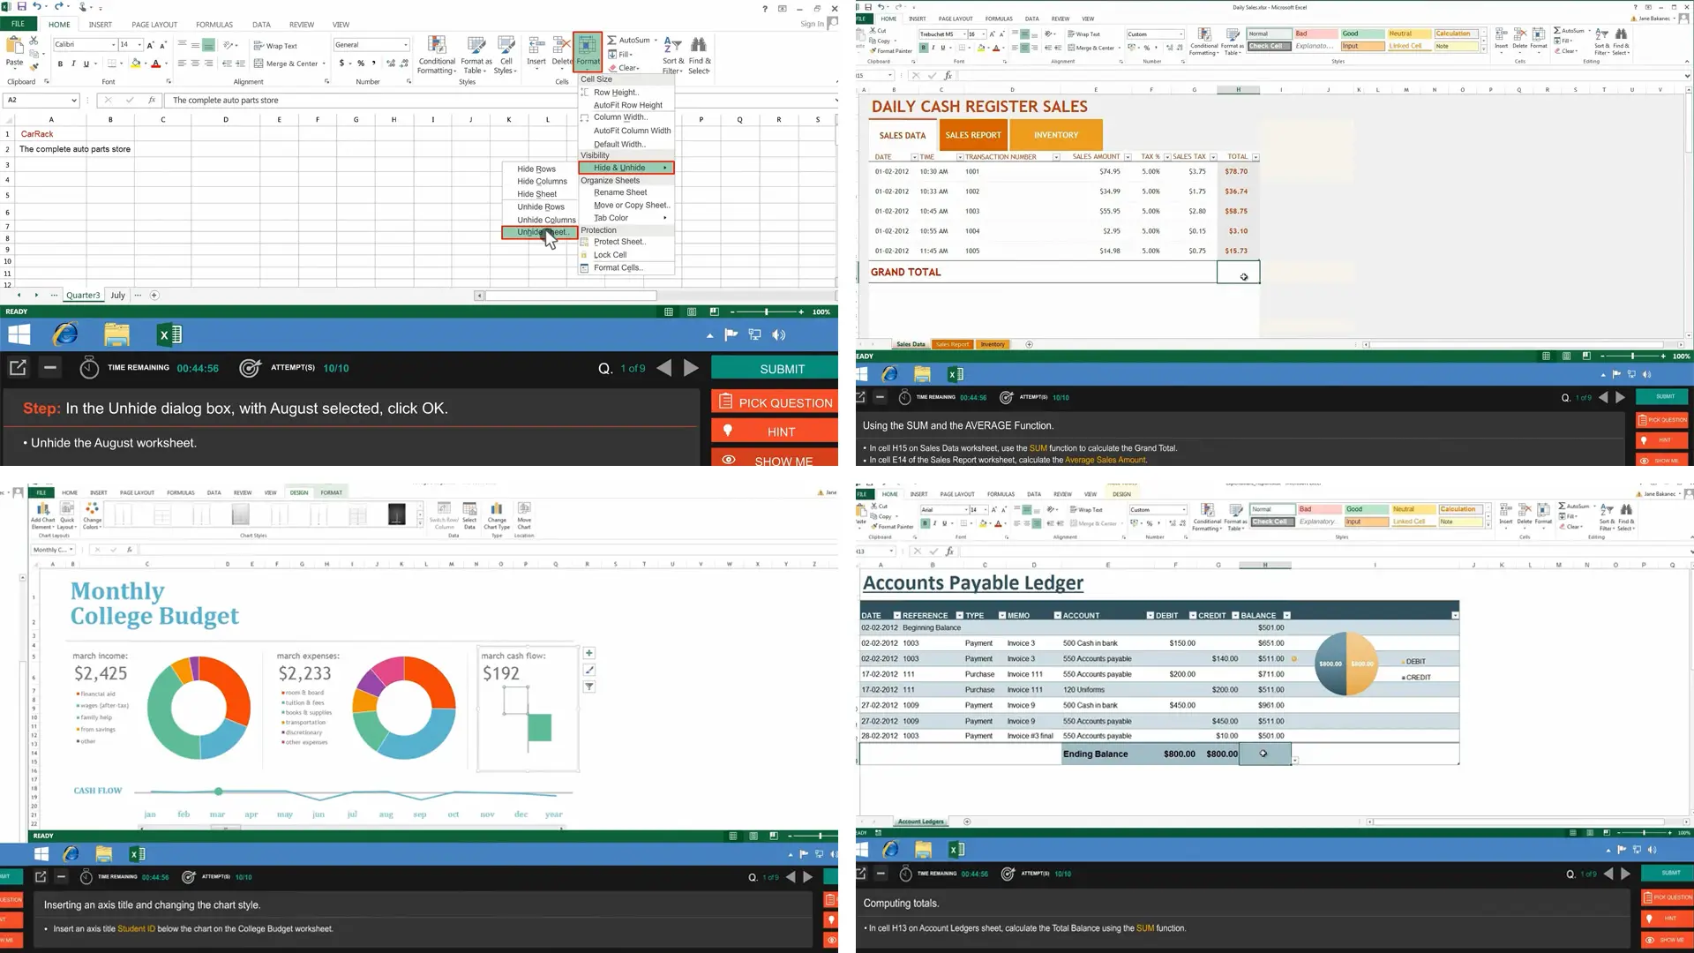1694x953 pixels.
Task: Open the DATE column filter in the Daily Sales table
Action: click(x=914, y=157)
